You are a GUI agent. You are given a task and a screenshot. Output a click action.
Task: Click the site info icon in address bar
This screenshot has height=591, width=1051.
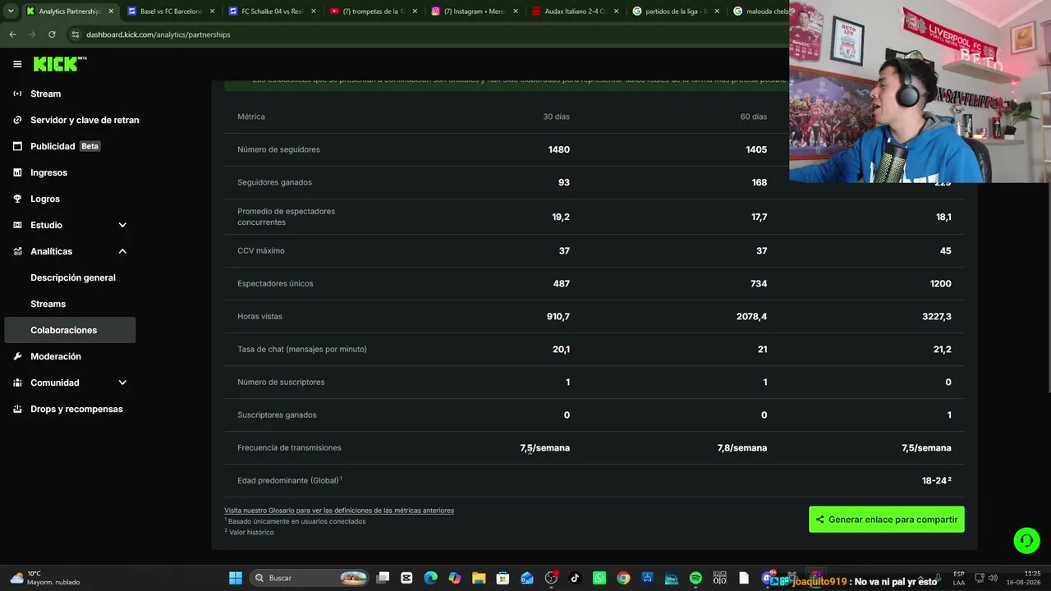click(76, 34)
